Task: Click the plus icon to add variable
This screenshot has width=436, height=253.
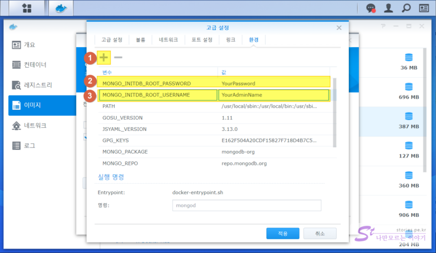Action: pyautogui.click(x=104, y=57)
